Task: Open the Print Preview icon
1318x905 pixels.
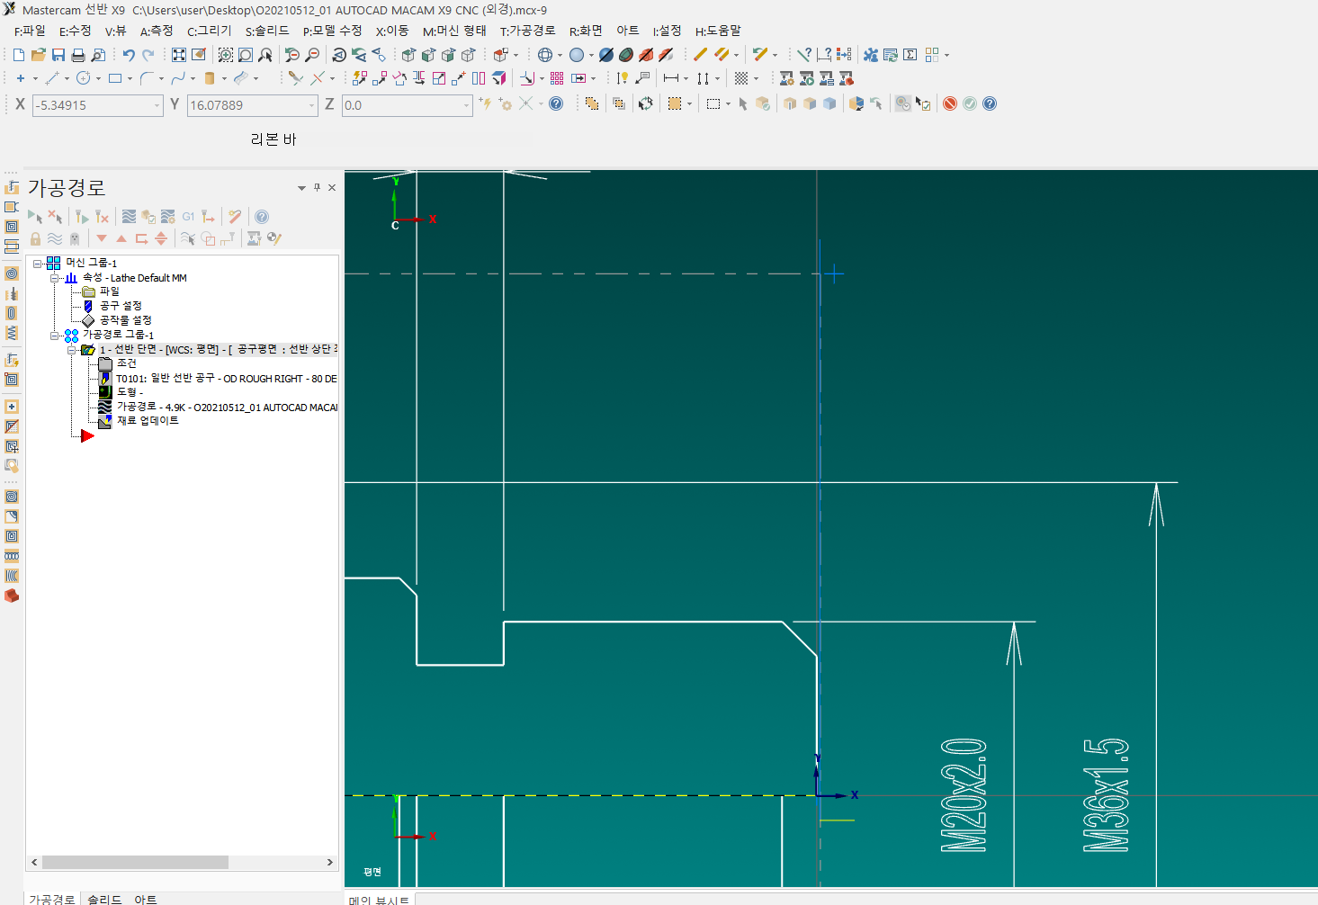Action: [x=98, y=55]
